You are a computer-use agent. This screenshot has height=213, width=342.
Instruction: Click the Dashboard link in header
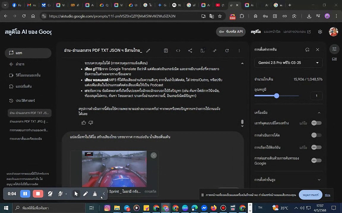[x=272, y=32]
